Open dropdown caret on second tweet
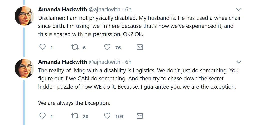This screenshot has height=125, width=254. (x=239, y=62)
